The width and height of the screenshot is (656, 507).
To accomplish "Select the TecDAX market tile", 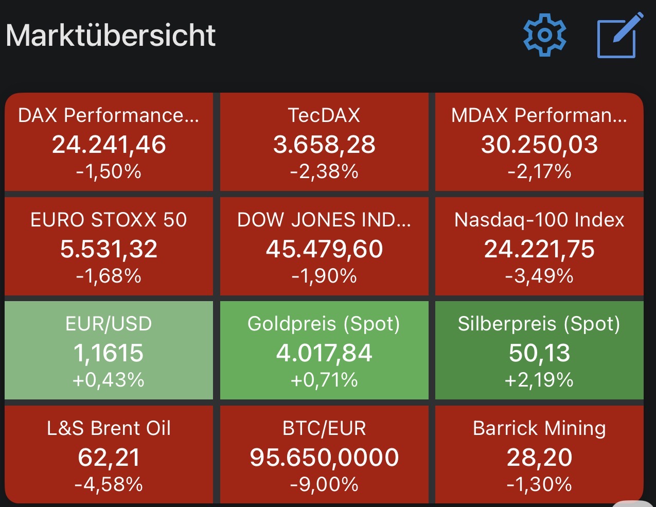I will point(324,142).
